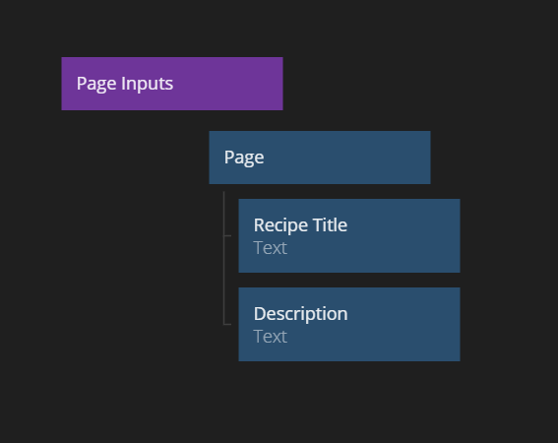This screenshot has width=558, height=443.
Task: Click the "Page" label text
Action: pyautogui.click(x=244, y=158)
